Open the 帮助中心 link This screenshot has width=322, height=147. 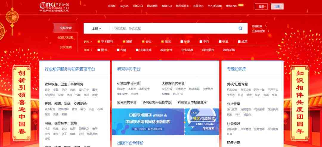pyautogui.click(x=167, y=6)
